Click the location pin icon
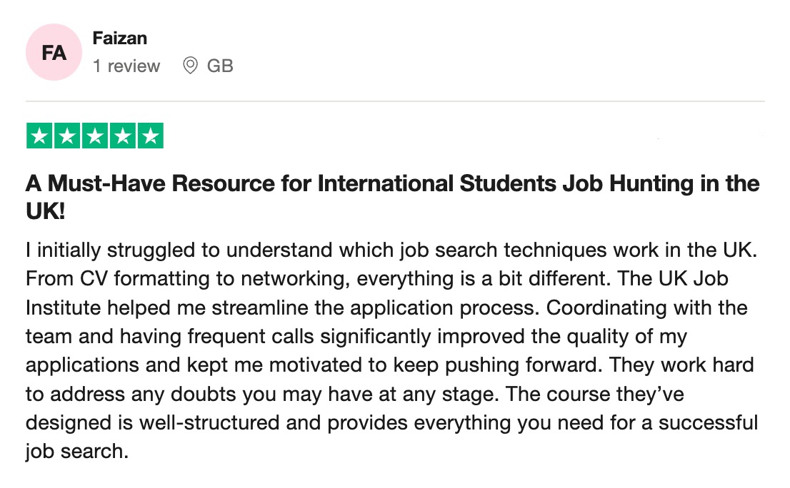 pos(190,66)
